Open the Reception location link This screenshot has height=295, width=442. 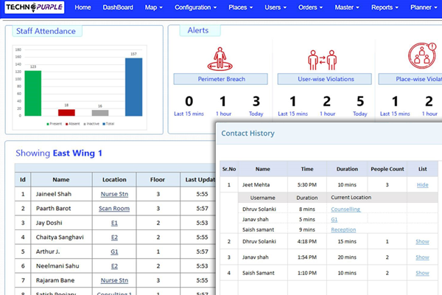click(x=343, y=230)
